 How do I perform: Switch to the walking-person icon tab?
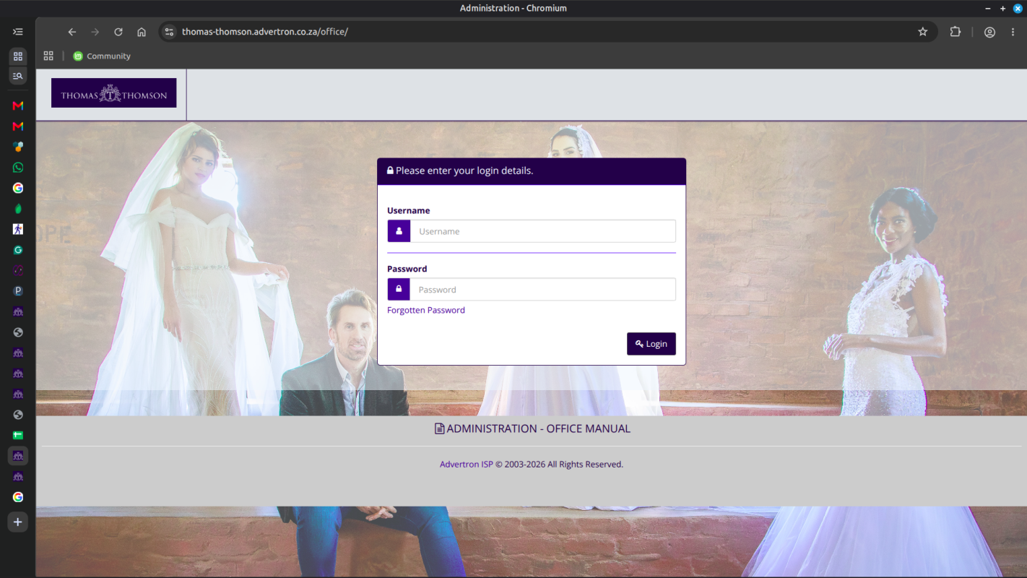(x=18, y=229)
